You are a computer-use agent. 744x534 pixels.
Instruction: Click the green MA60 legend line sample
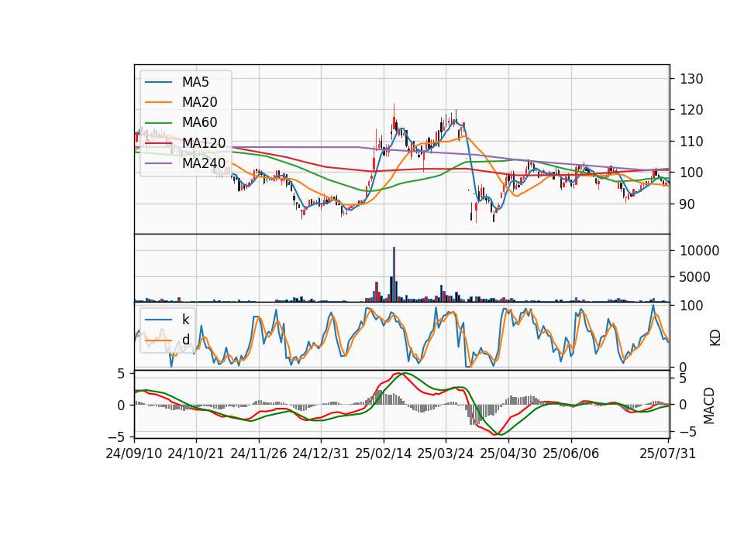158,123
